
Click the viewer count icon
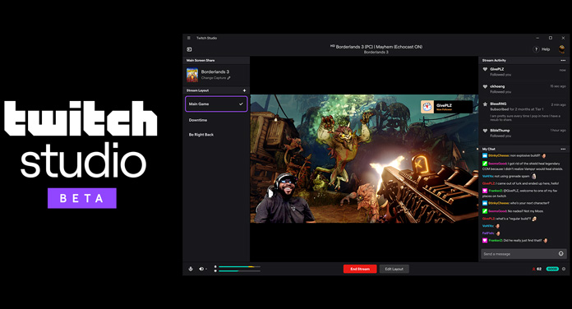click(x=533, y=270)
